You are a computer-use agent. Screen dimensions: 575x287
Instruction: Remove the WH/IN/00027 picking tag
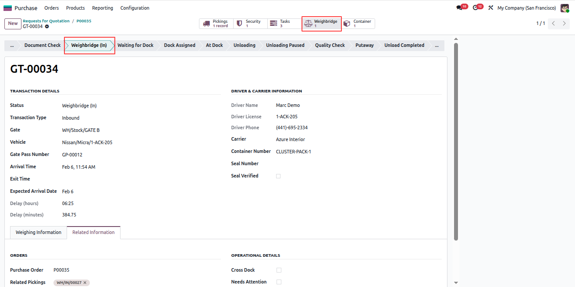tap(85, 283)
